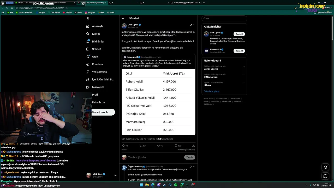Screen dimensions: 334x188
Task: Open Bildirimler notifications
Action: [95, 42]
